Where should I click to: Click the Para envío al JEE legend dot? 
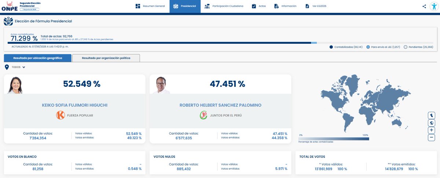coord(368,47)
